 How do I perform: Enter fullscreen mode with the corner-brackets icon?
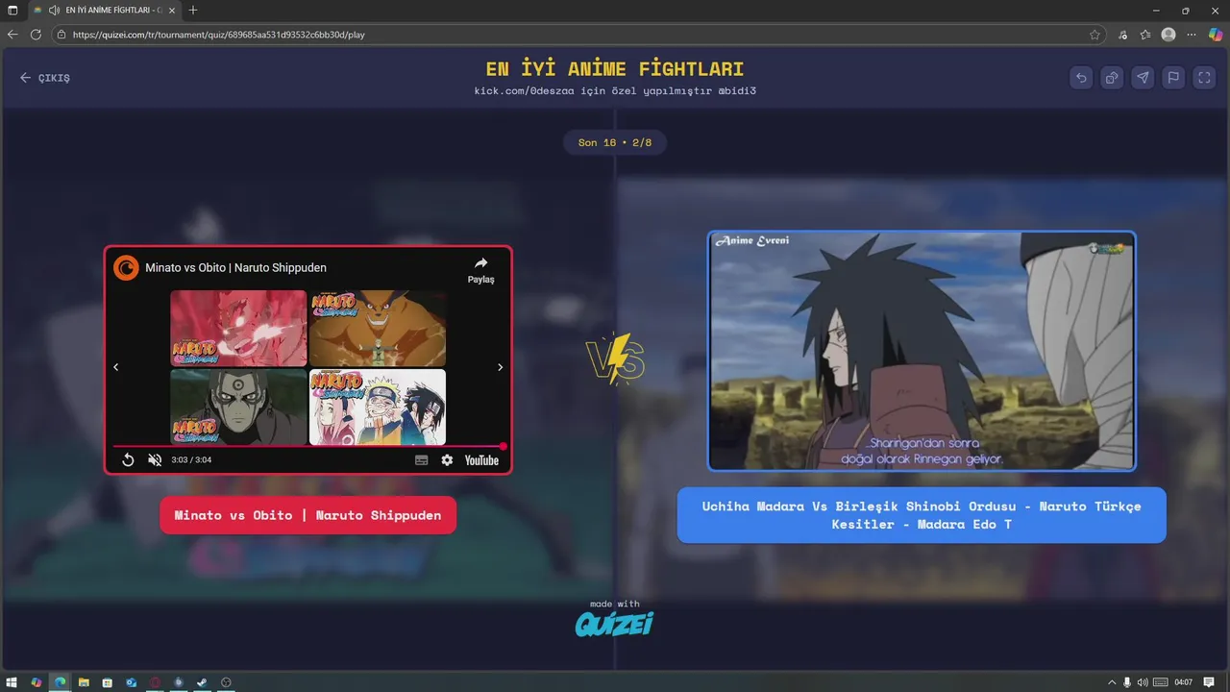coord(1204,78)
